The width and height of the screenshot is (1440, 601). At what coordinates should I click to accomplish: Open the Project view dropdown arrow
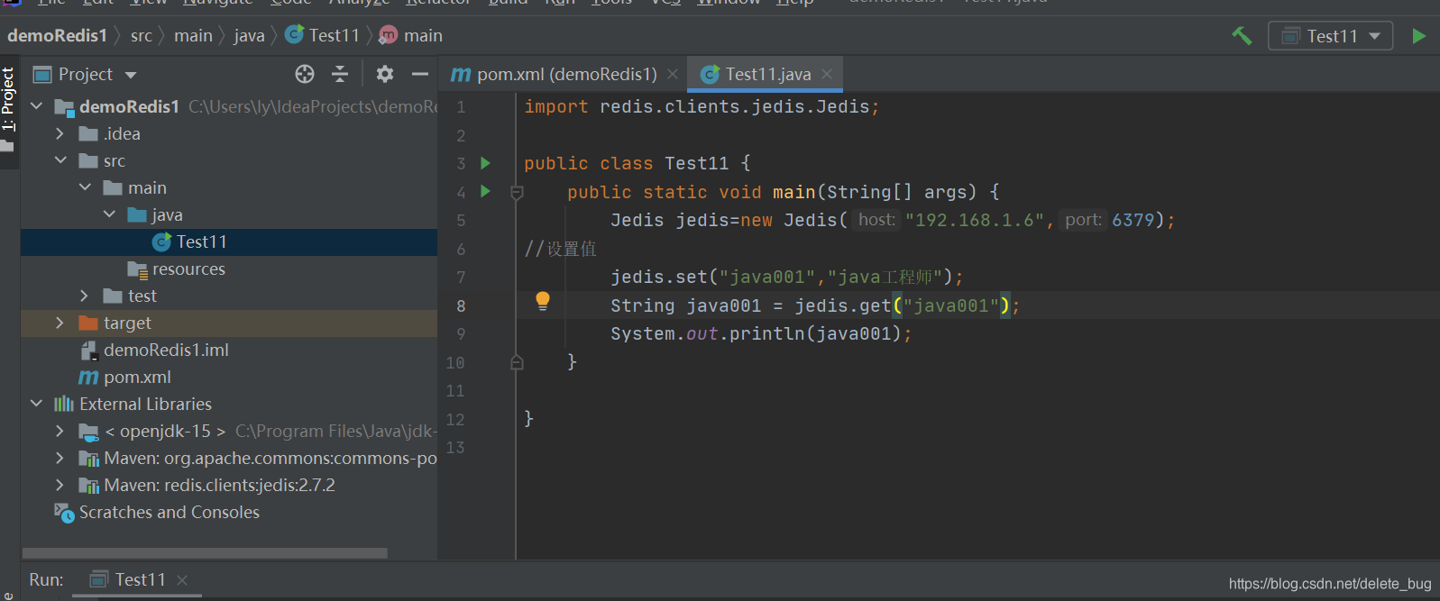click(x=131, y=75)
